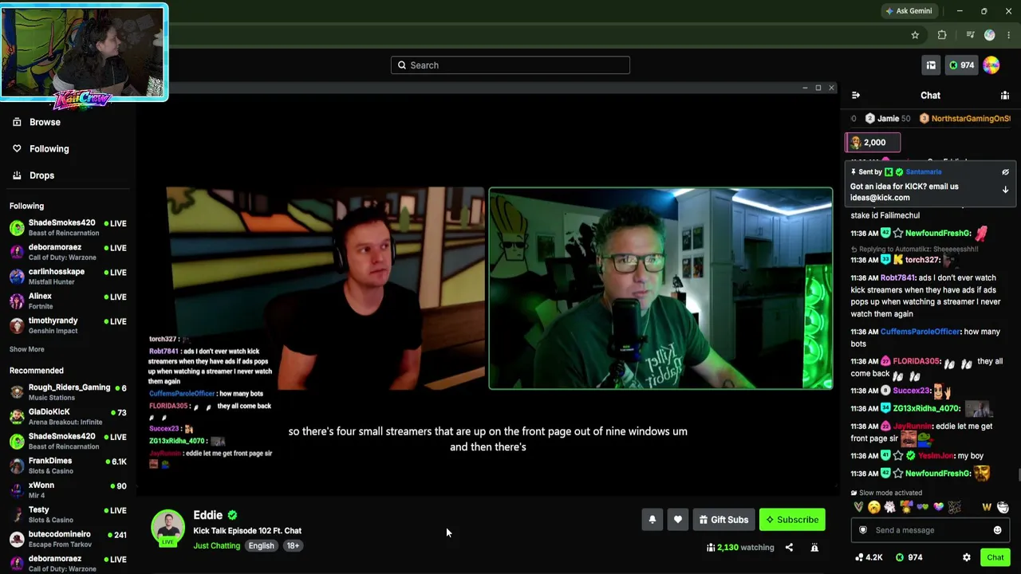
Task: Click the green Subscribe button
Action: [x=792, y=520]
